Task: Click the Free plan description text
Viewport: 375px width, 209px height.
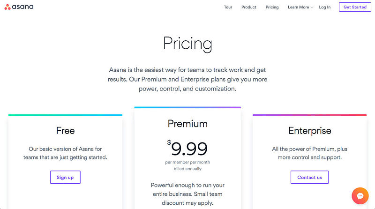Action: coord(65,153)
